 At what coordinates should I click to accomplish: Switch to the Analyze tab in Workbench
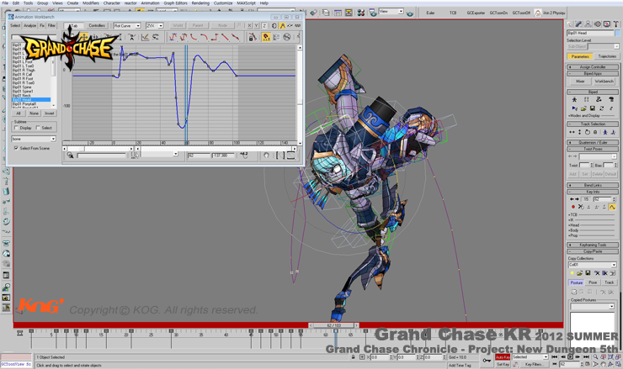click(x=29, y=26)
